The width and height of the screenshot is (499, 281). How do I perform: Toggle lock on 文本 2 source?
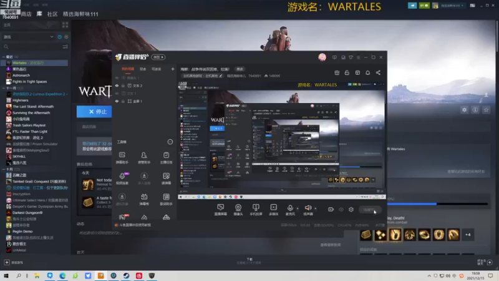coord(123,86)
